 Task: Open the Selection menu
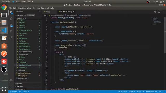pos(22,8)
